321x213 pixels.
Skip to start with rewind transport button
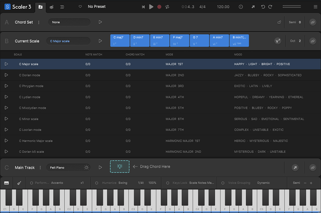pyautogui.click(x=143, y=7)
